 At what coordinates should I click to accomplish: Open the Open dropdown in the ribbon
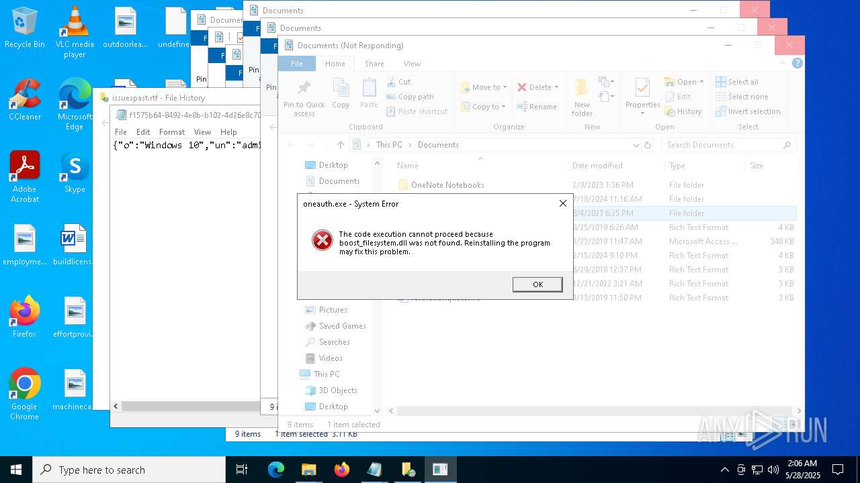[684, 82]
